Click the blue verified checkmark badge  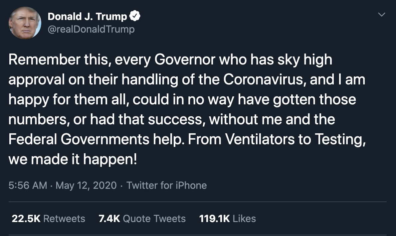[x=135, y=16]
